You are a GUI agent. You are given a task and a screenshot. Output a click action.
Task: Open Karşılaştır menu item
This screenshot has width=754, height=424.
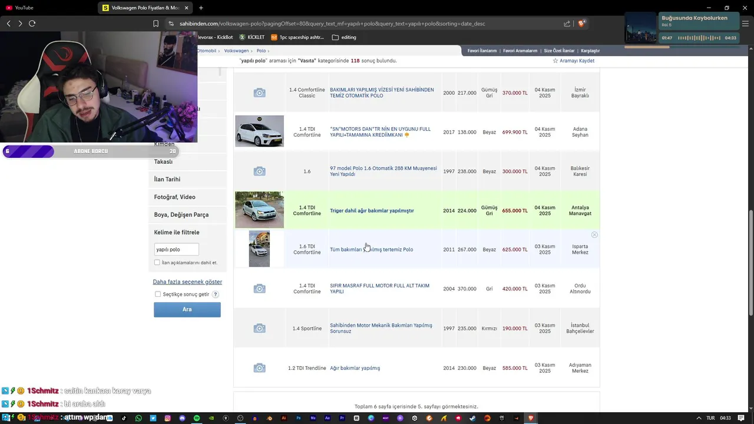[x=590, y=51]
